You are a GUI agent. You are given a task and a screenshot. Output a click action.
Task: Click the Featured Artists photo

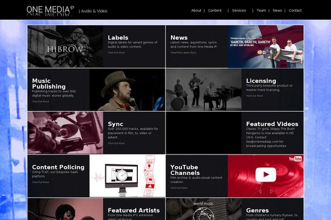coord(66,209)
